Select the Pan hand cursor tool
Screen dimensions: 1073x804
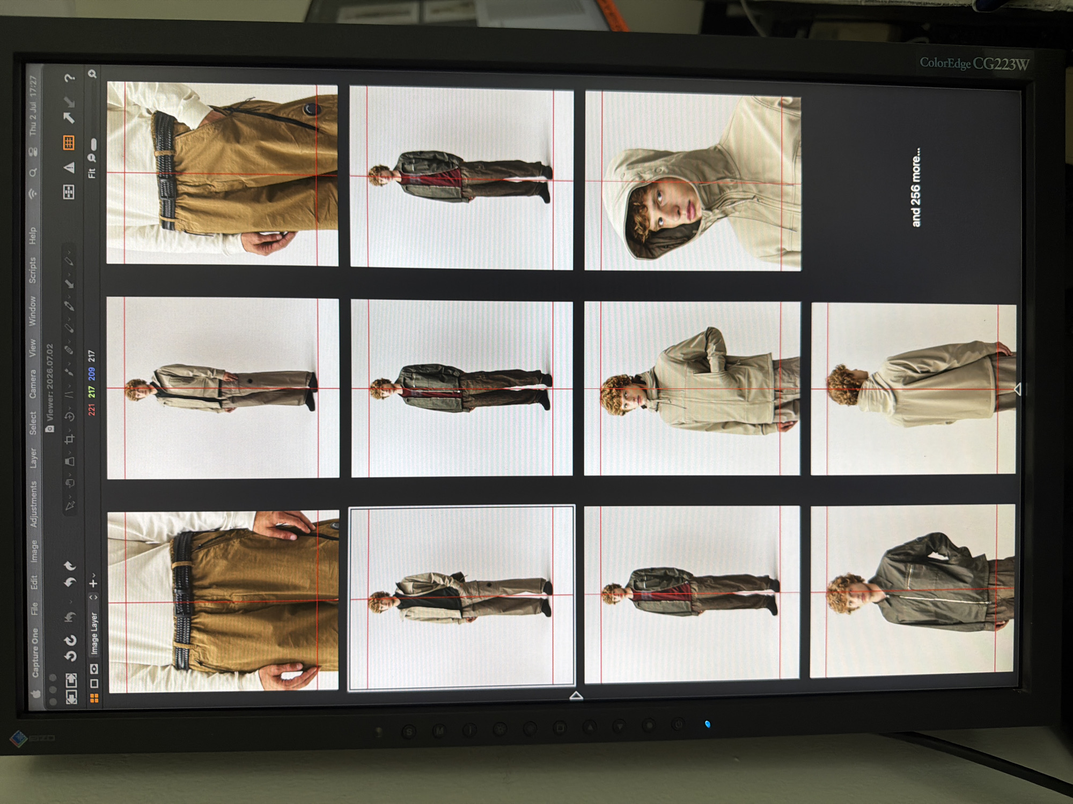[69, 483]
